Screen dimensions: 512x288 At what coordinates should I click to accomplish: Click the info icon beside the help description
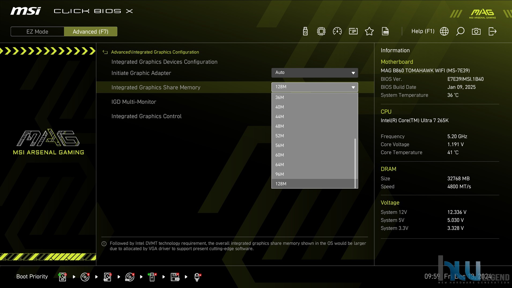tap(104, 243)
